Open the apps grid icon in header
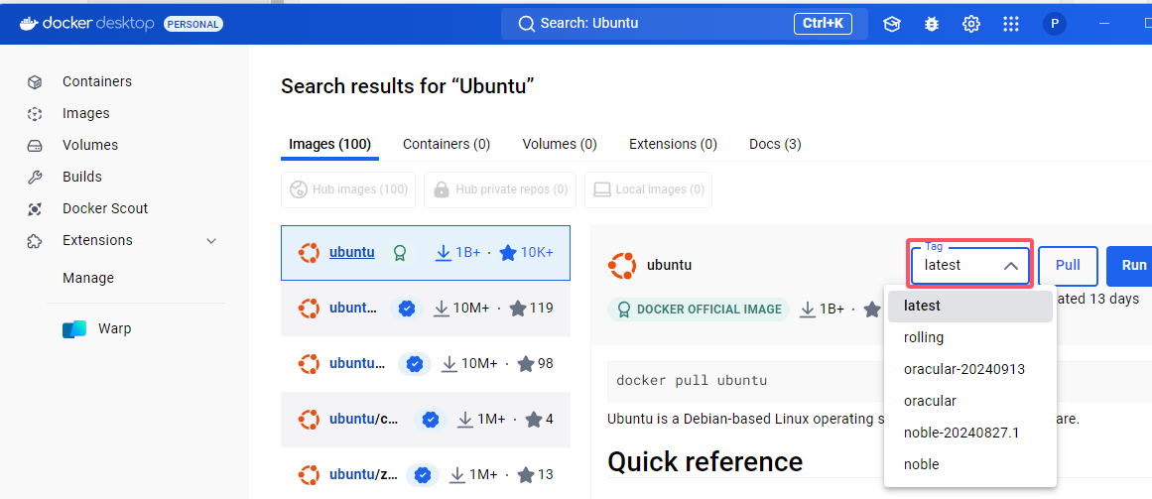The height and width of the screenshot is (499, 1152). tap(1011, 24)
